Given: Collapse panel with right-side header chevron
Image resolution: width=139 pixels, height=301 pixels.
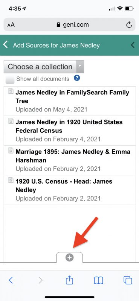Looking at the screenshot, I should 133,45.
